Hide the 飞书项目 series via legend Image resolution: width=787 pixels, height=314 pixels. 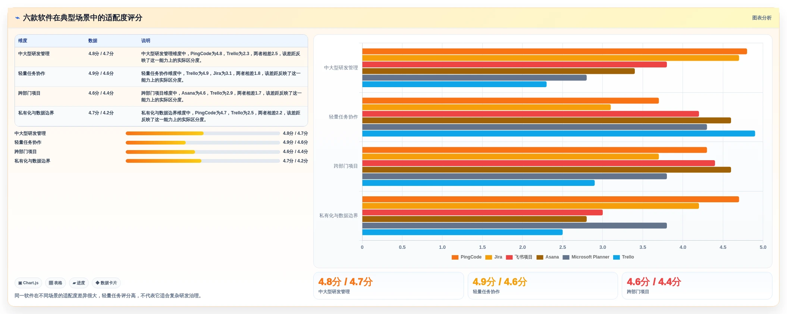click(519, 257)
